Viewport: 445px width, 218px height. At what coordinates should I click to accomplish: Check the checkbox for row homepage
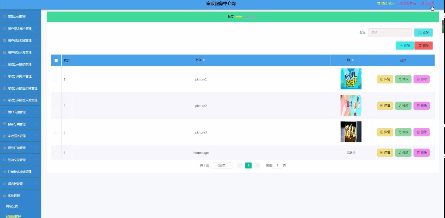[x=56, y=153]
